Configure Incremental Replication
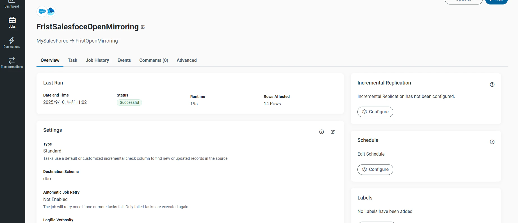The width and height of the screenshot is (518, 223). click(x=375, y=112)
